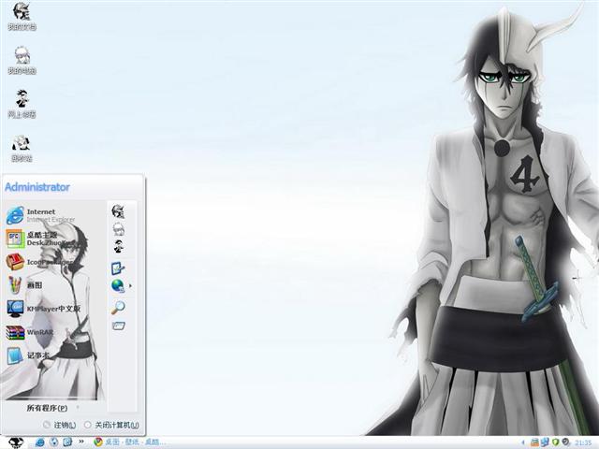
Task: Open Internet Explorer in the start menu
Action: click(x=41, y=215)
